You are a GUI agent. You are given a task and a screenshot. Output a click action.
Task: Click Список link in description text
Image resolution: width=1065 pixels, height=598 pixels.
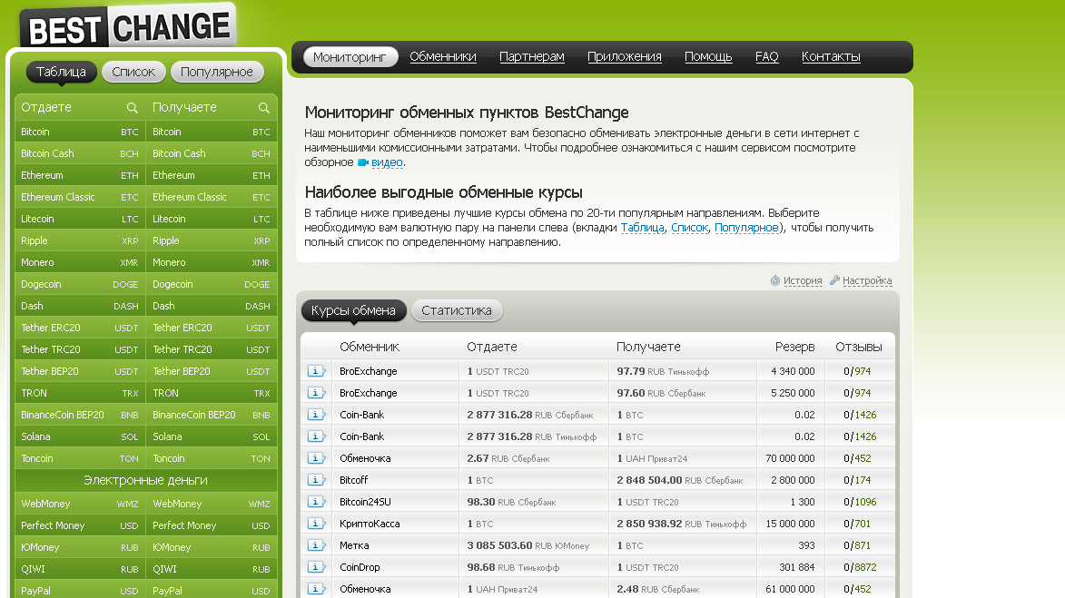(x=689, y=228)
